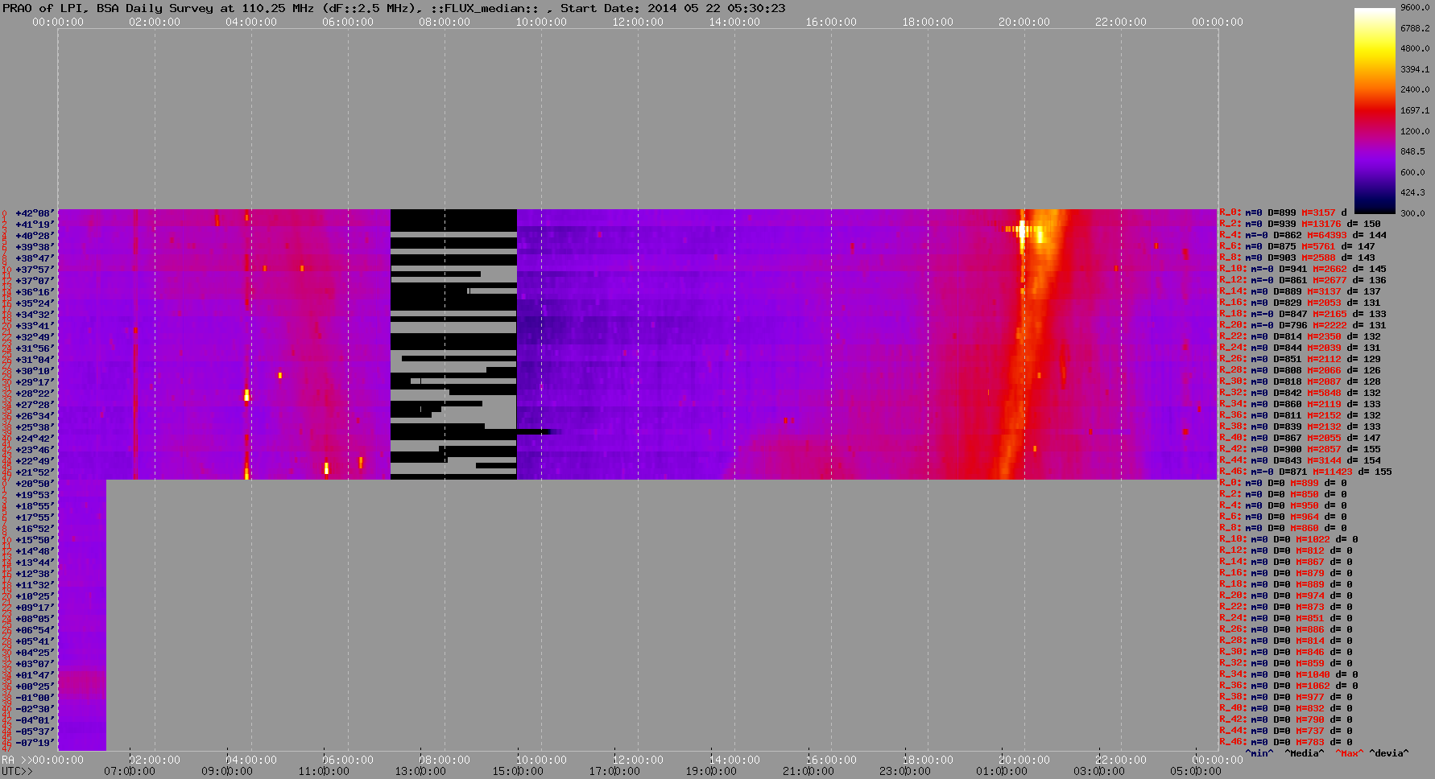Image resolution: width=1435 pixels, height=779 pixels.
Task: Click the R_10 row with M=1022
Action: click(1288, 540)
